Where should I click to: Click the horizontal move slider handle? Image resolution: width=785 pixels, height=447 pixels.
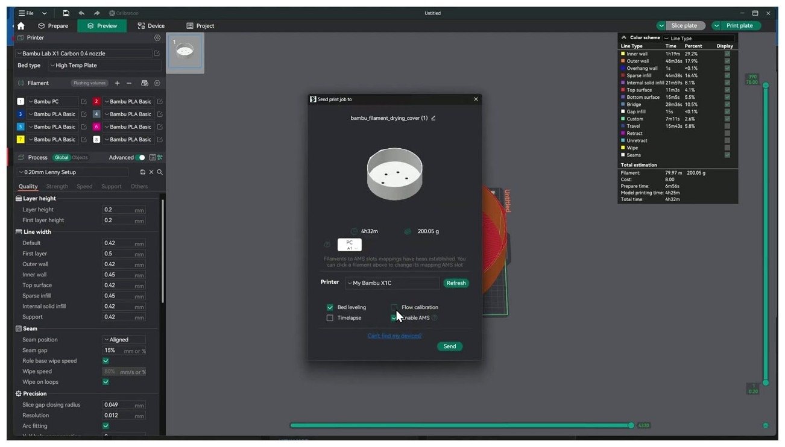tap(631, 425)
